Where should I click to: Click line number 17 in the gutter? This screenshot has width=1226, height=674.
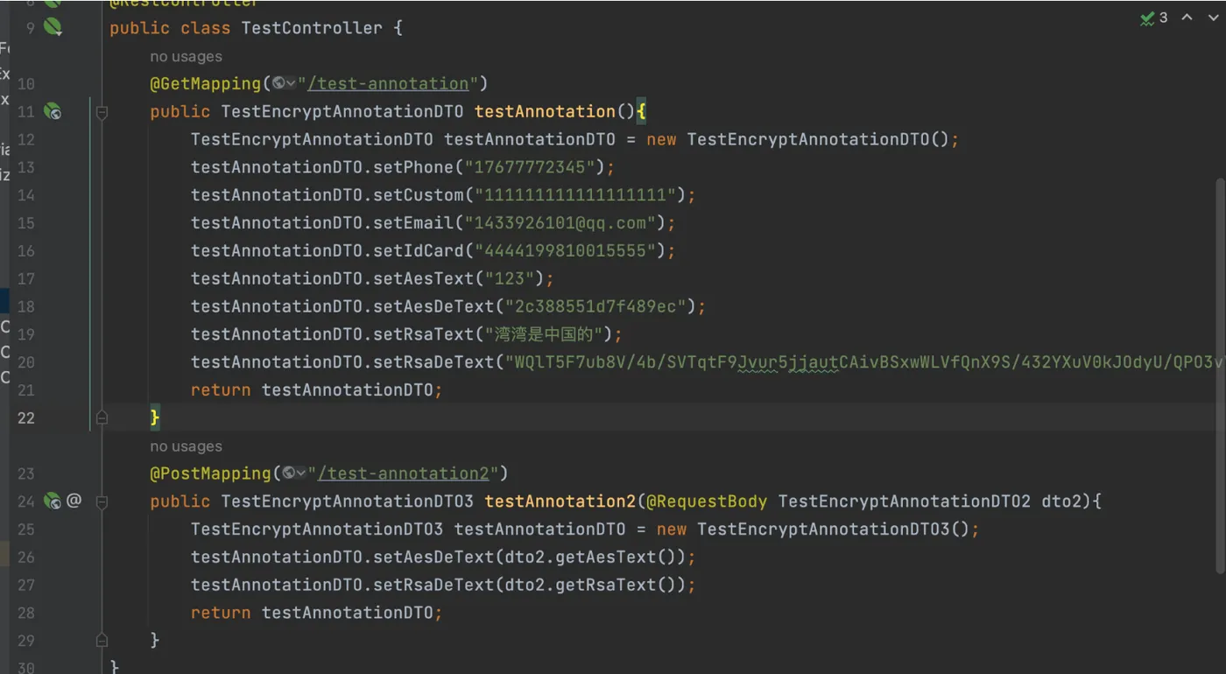click(x=26, y=278)
